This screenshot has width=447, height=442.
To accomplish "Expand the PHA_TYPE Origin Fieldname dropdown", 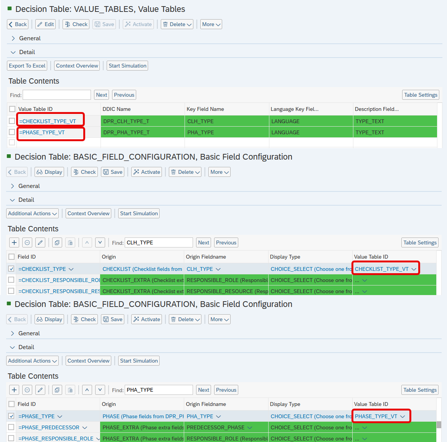I will coord(218,416).
